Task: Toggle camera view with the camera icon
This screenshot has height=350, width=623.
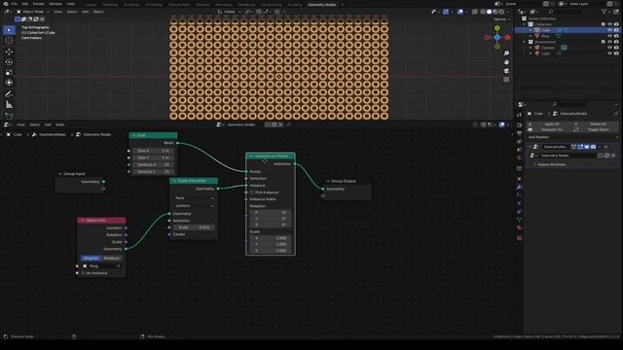Action: (x=506, y=71)
